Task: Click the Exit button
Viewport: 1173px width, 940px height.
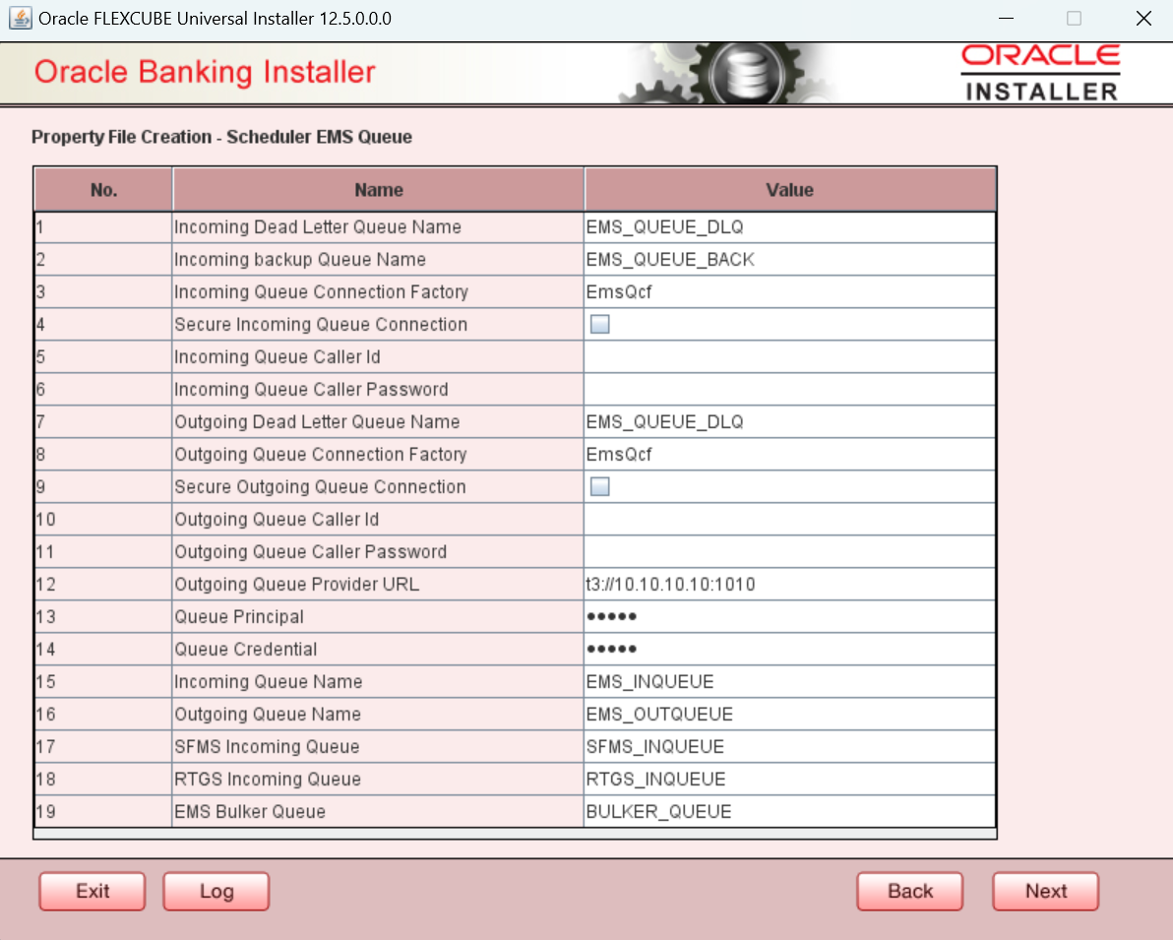Action: pos(93,892)
